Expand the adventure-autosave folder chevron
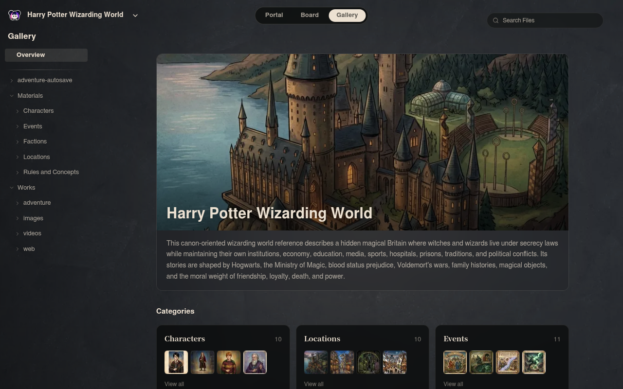The height and width of the screenshot is (389, 623). (12, 80)
